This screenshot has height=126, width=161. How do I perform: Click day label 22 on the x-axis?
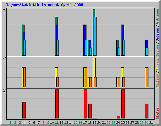click(108, 123)
